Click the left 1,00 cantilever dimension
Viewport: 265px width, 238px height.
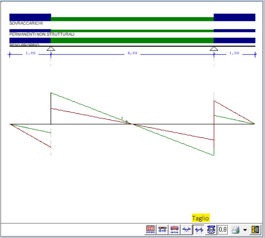tap(31, 53)
